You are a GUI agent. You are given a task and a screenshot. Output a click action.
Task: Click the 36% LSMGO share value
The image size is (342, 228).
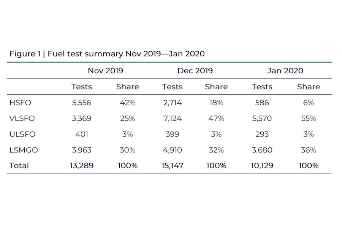[308, 150]
